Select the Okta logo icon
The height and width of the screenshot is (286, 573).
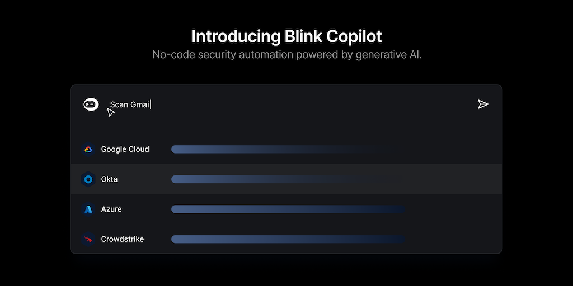coord(88,179)
